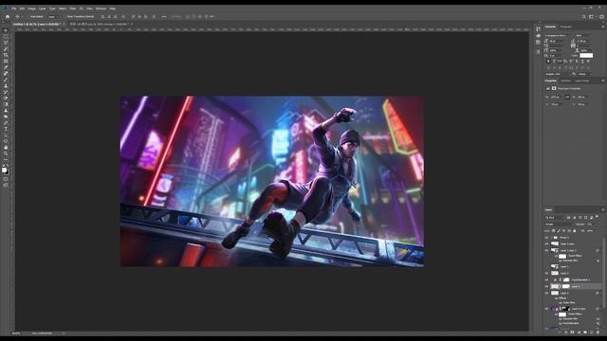This screenshot has width=607, height=341.
Task: Select the Brush tool
Action: click(x=6, y=80)
